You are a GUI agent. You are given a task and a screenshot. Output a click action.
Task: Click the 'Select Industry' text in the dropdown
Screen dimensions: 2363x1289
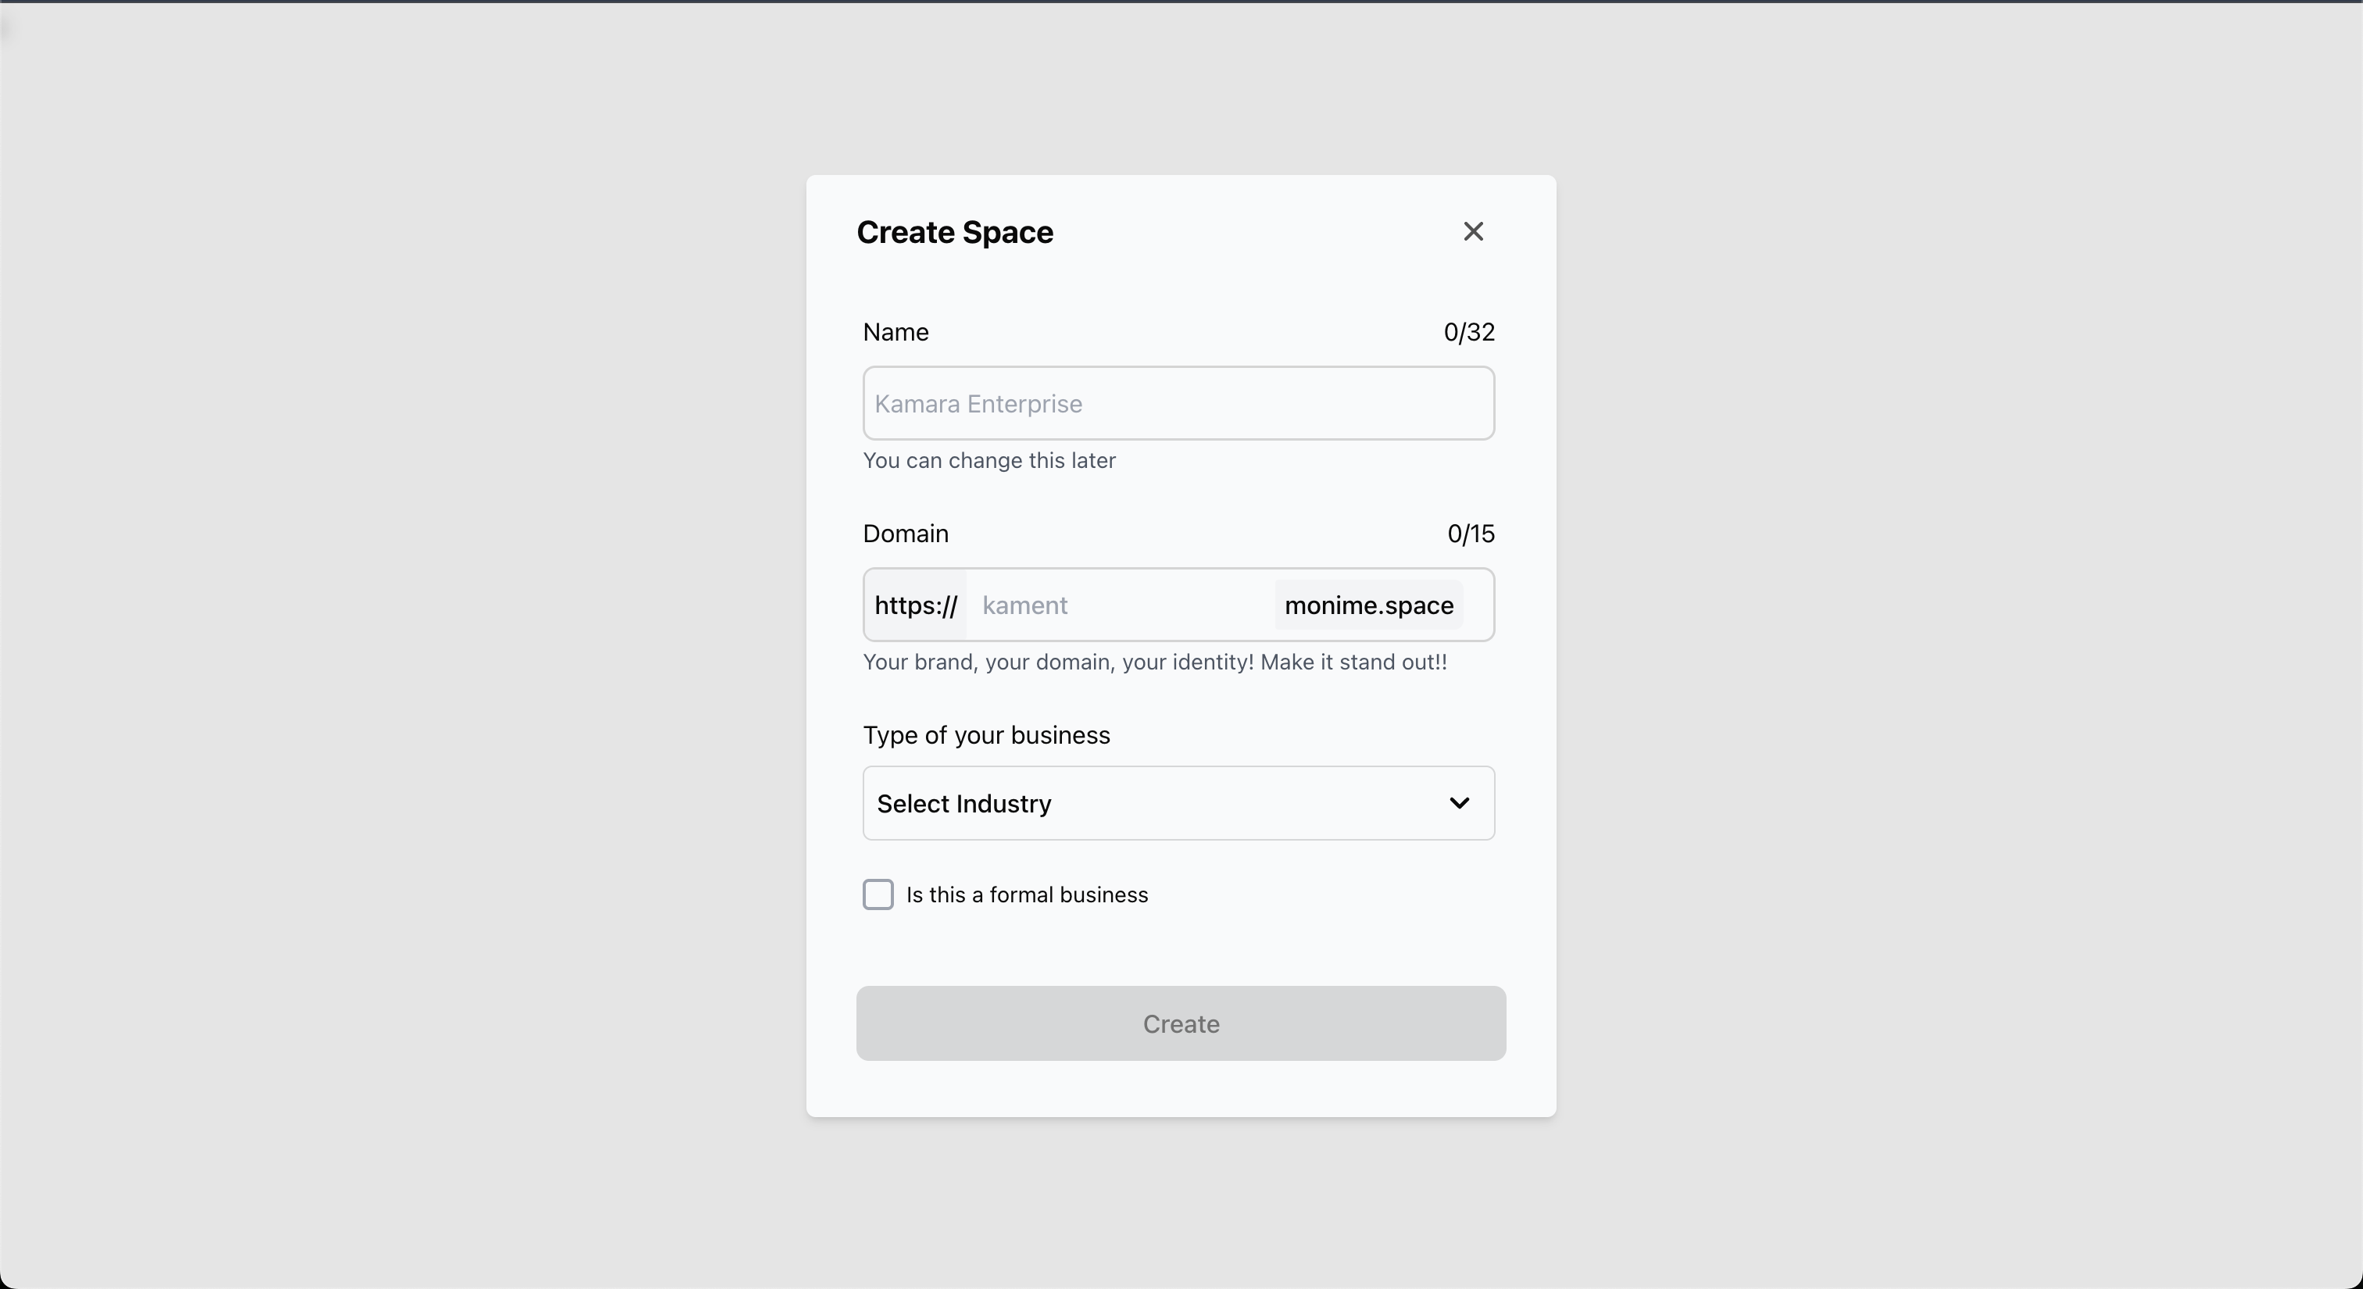964,804
